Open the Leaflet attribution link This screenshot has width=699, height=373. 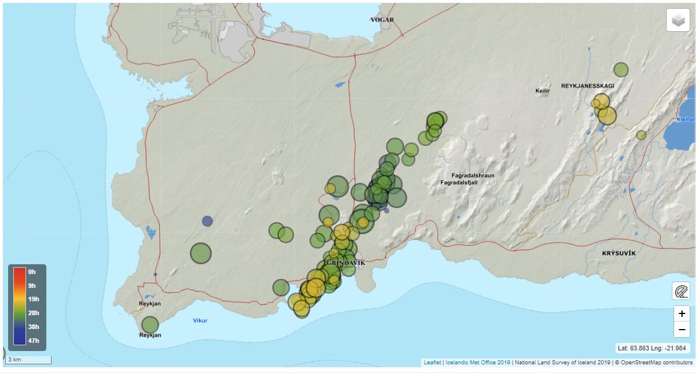(432, 363)
